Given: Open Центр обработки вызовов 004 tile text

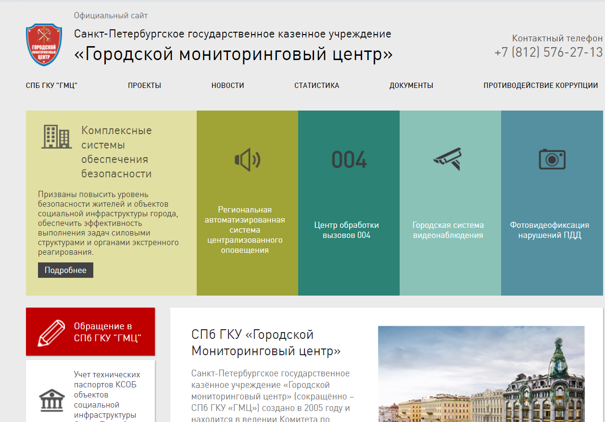Looking at the screenshot, I should [x=346, y=230].
